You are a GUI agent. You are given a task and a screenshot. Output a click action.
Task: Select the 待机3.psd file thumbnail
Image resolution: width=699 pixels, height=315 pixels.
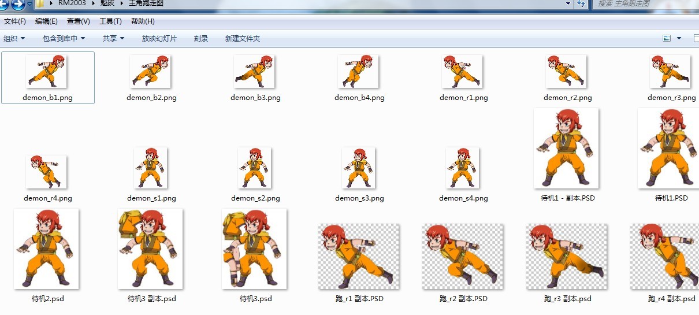click(255, 249)
